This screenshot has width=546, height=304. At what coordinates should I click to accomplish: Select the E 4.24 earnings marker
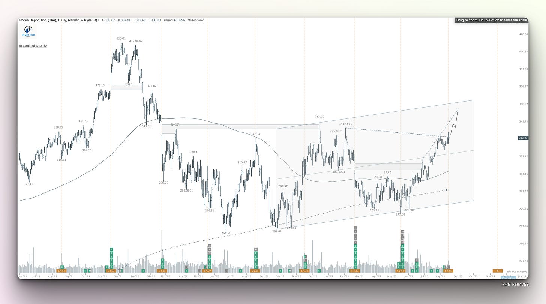(x=304, y=271)
